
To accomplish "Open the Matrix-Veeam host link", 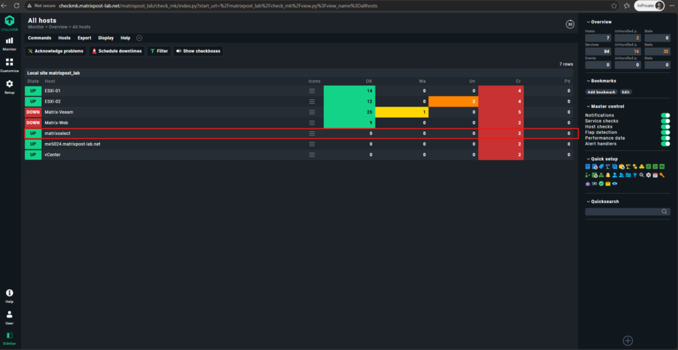I will click(59, 112).
